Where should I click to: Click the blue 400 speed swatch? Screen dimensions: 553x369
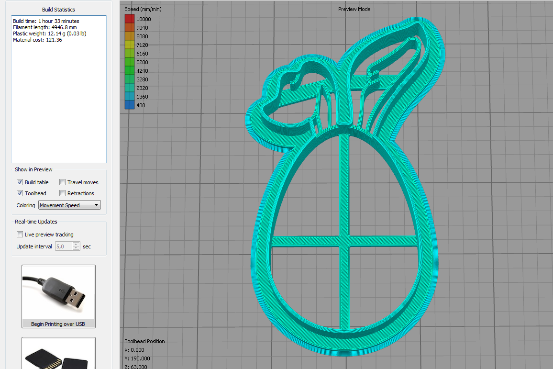click(x=130, y=105)
